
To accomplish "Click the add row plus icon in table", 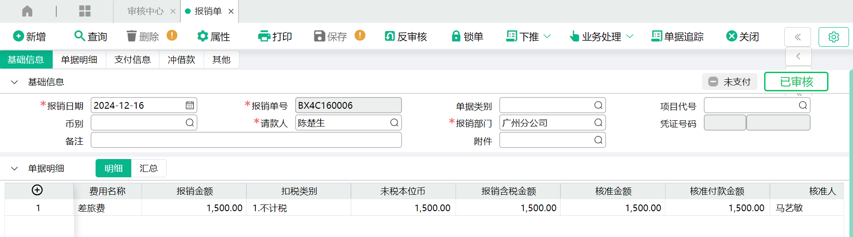I will [x=38, y=190].
